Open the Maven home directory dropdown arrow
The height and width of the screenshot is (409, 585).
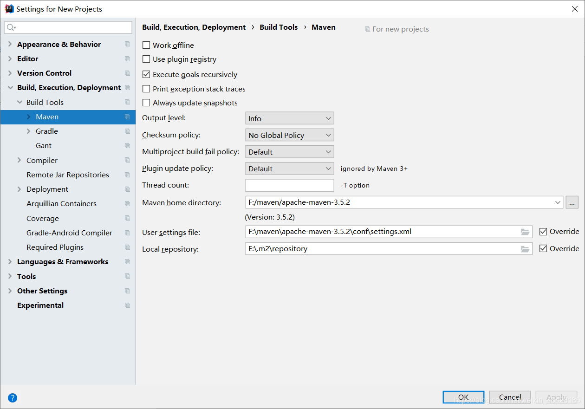pyautogui.click(x=558, y=202)
